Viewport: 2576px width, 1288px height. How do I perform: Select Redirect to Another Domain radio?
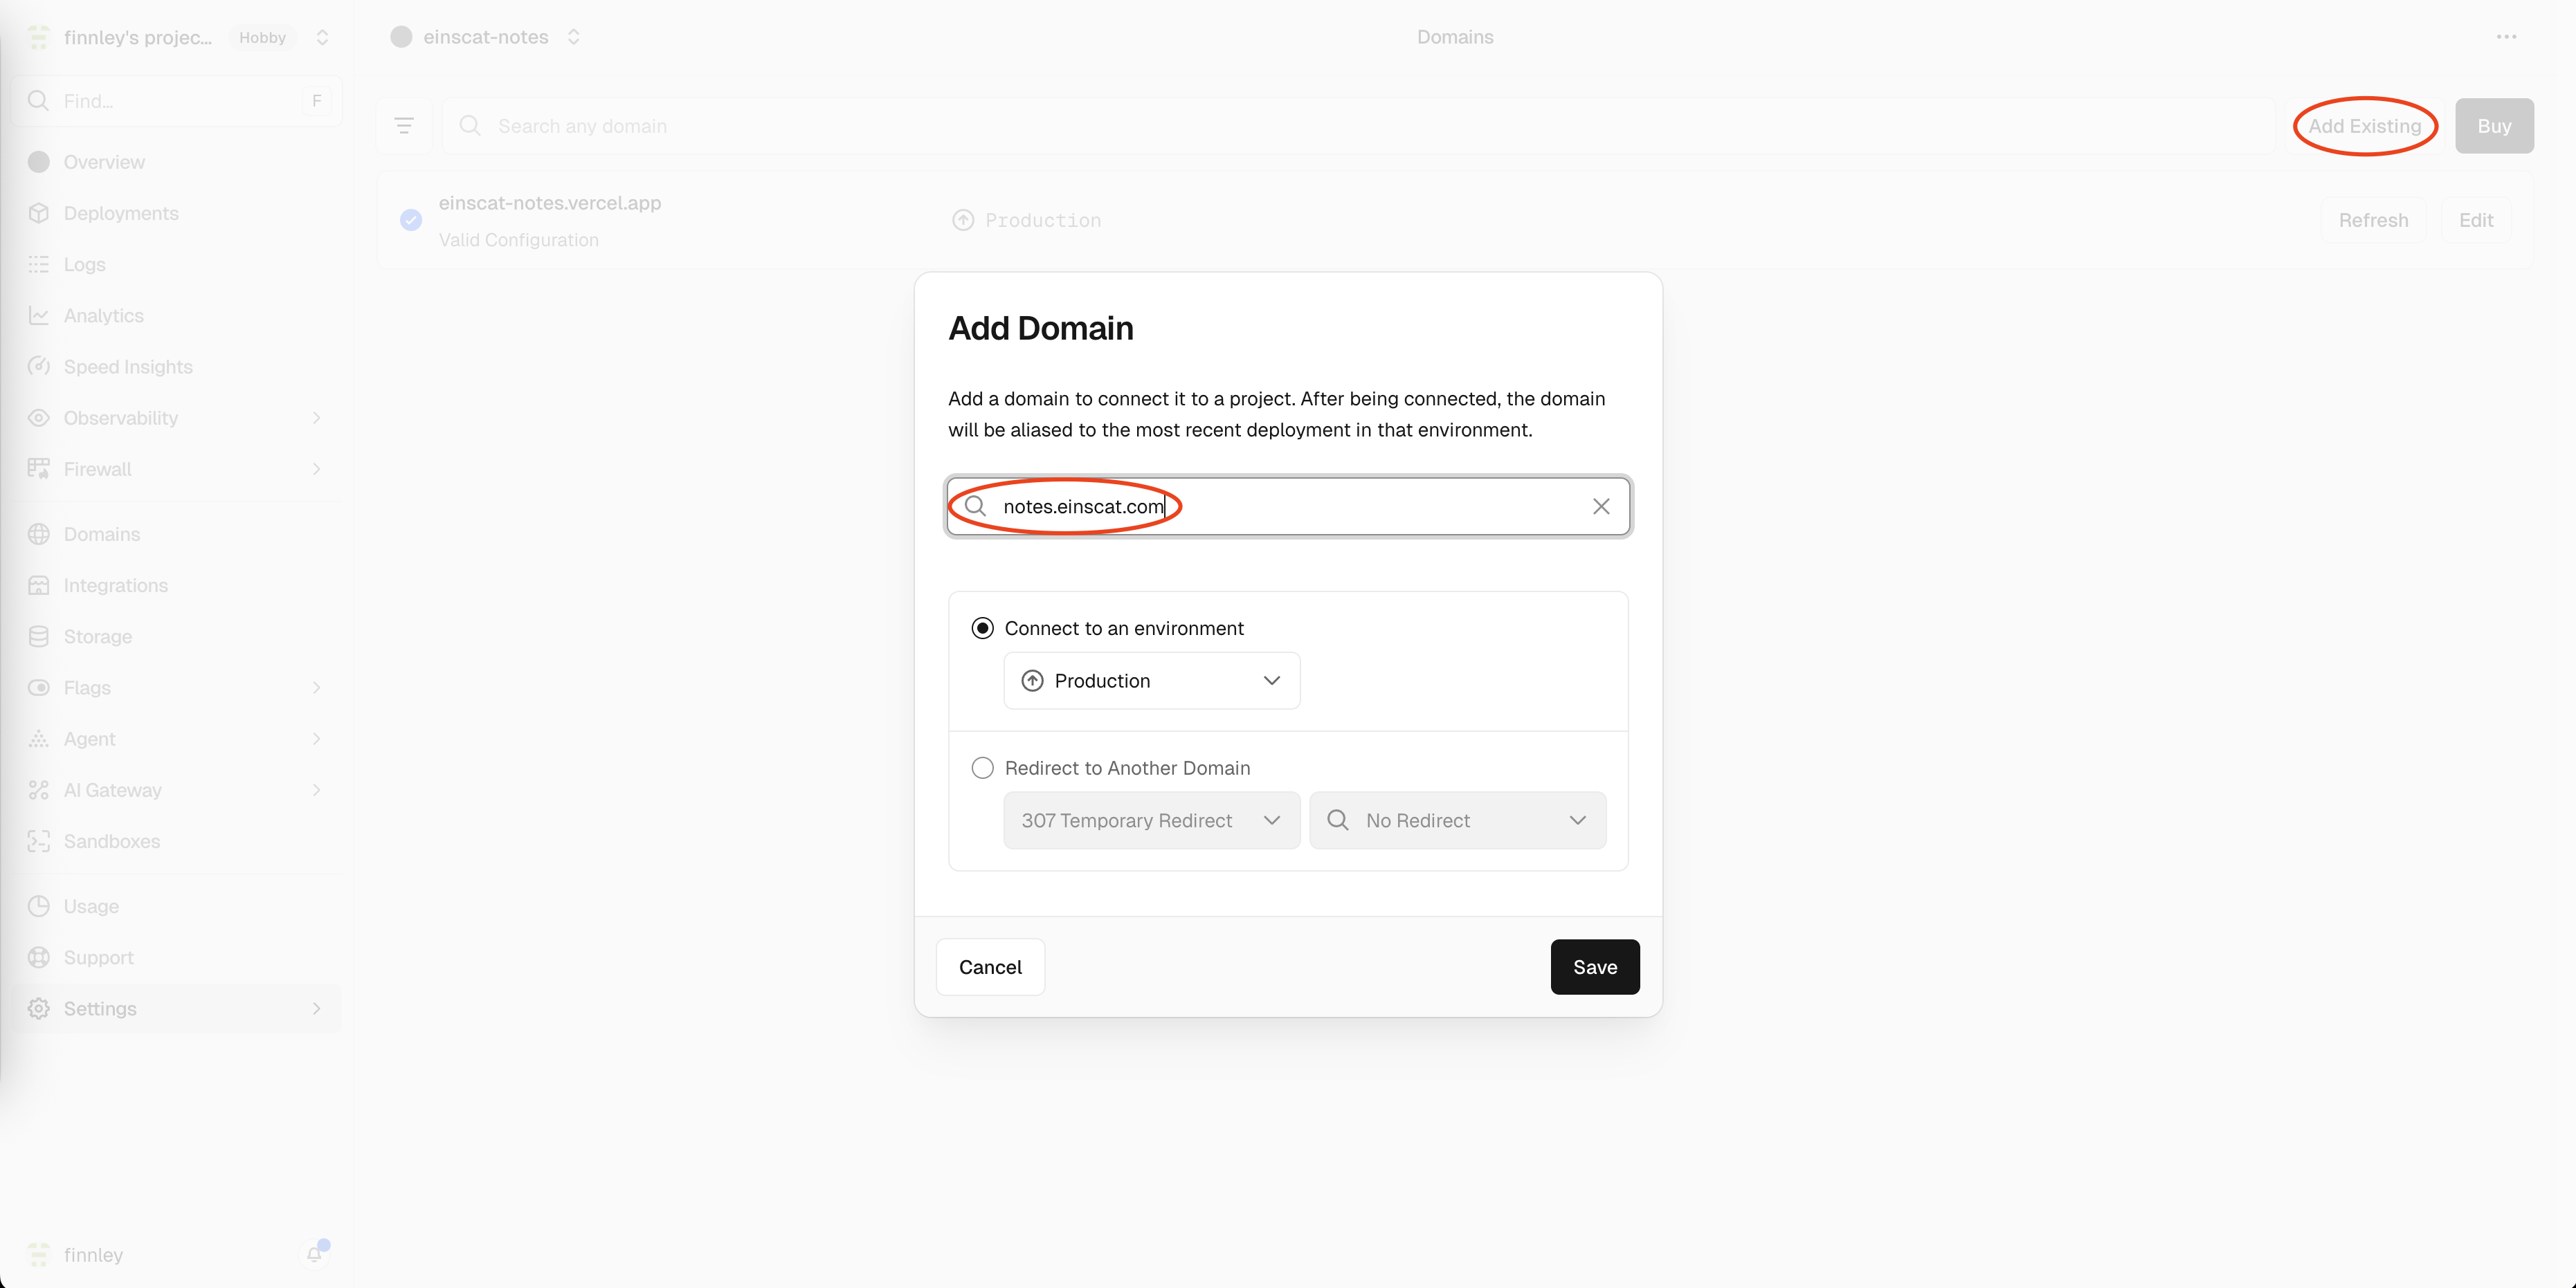982,767
